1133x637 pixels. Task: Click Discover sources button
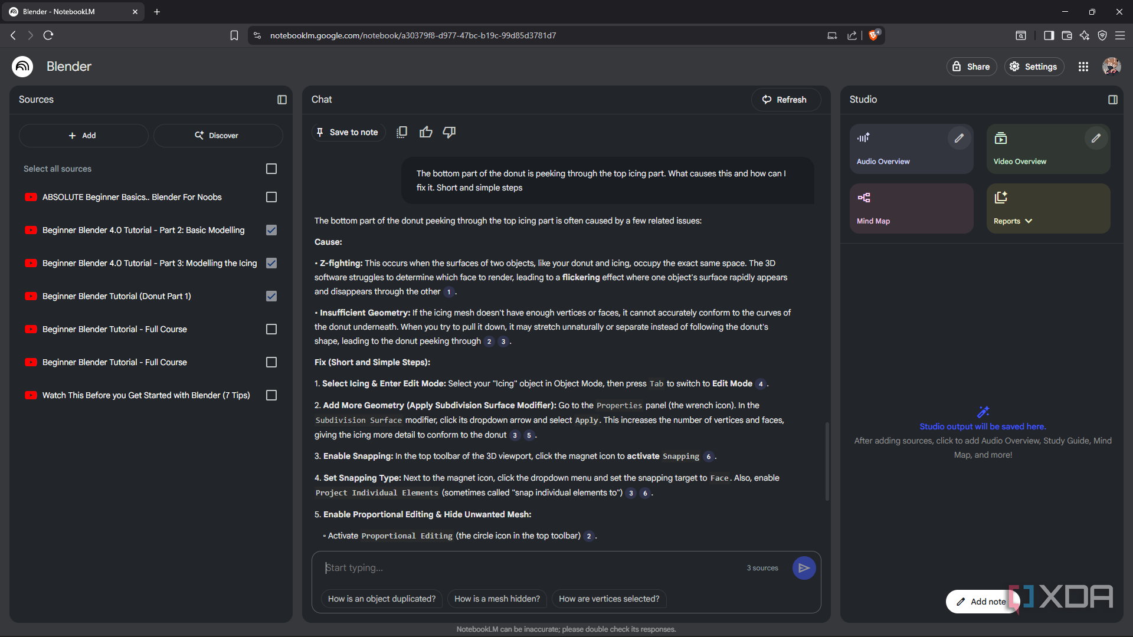218,136
